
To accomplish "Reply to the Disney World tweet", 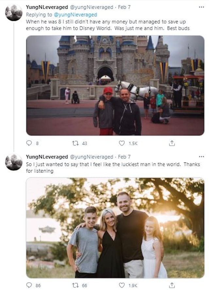I will click(x=29, y=143).
